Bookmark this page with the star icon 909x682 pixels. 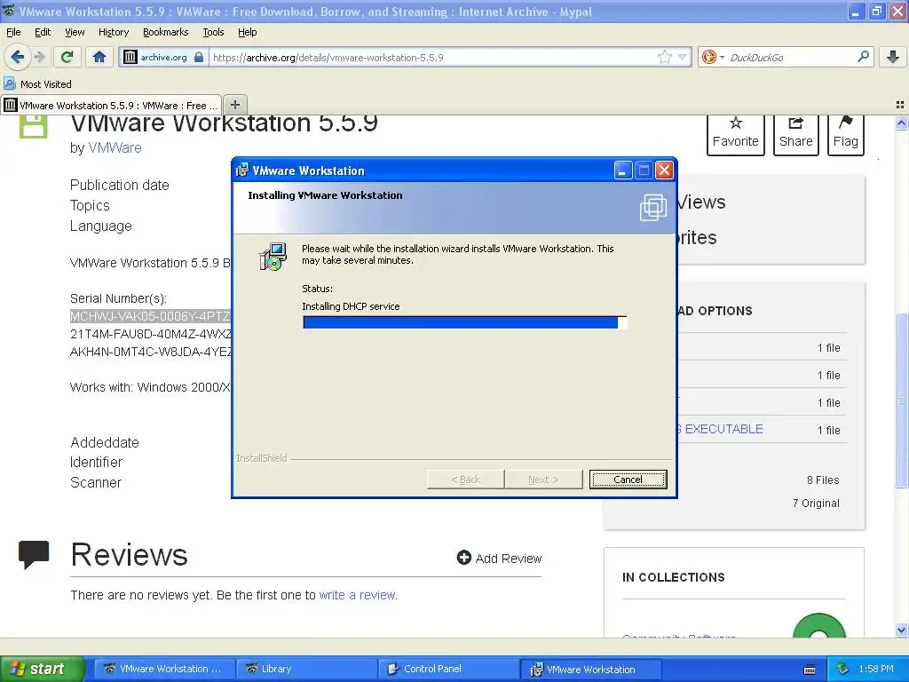point(665,57)
